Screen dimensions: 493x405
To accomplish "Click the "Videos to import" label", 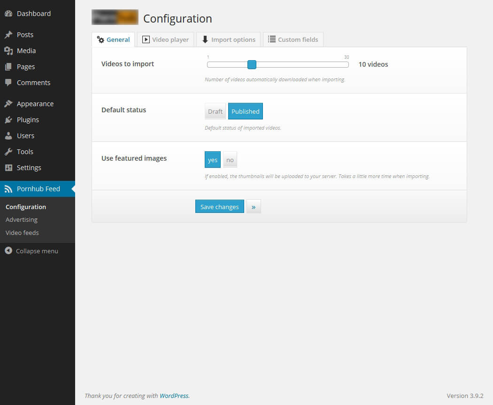I will (128, 64).
